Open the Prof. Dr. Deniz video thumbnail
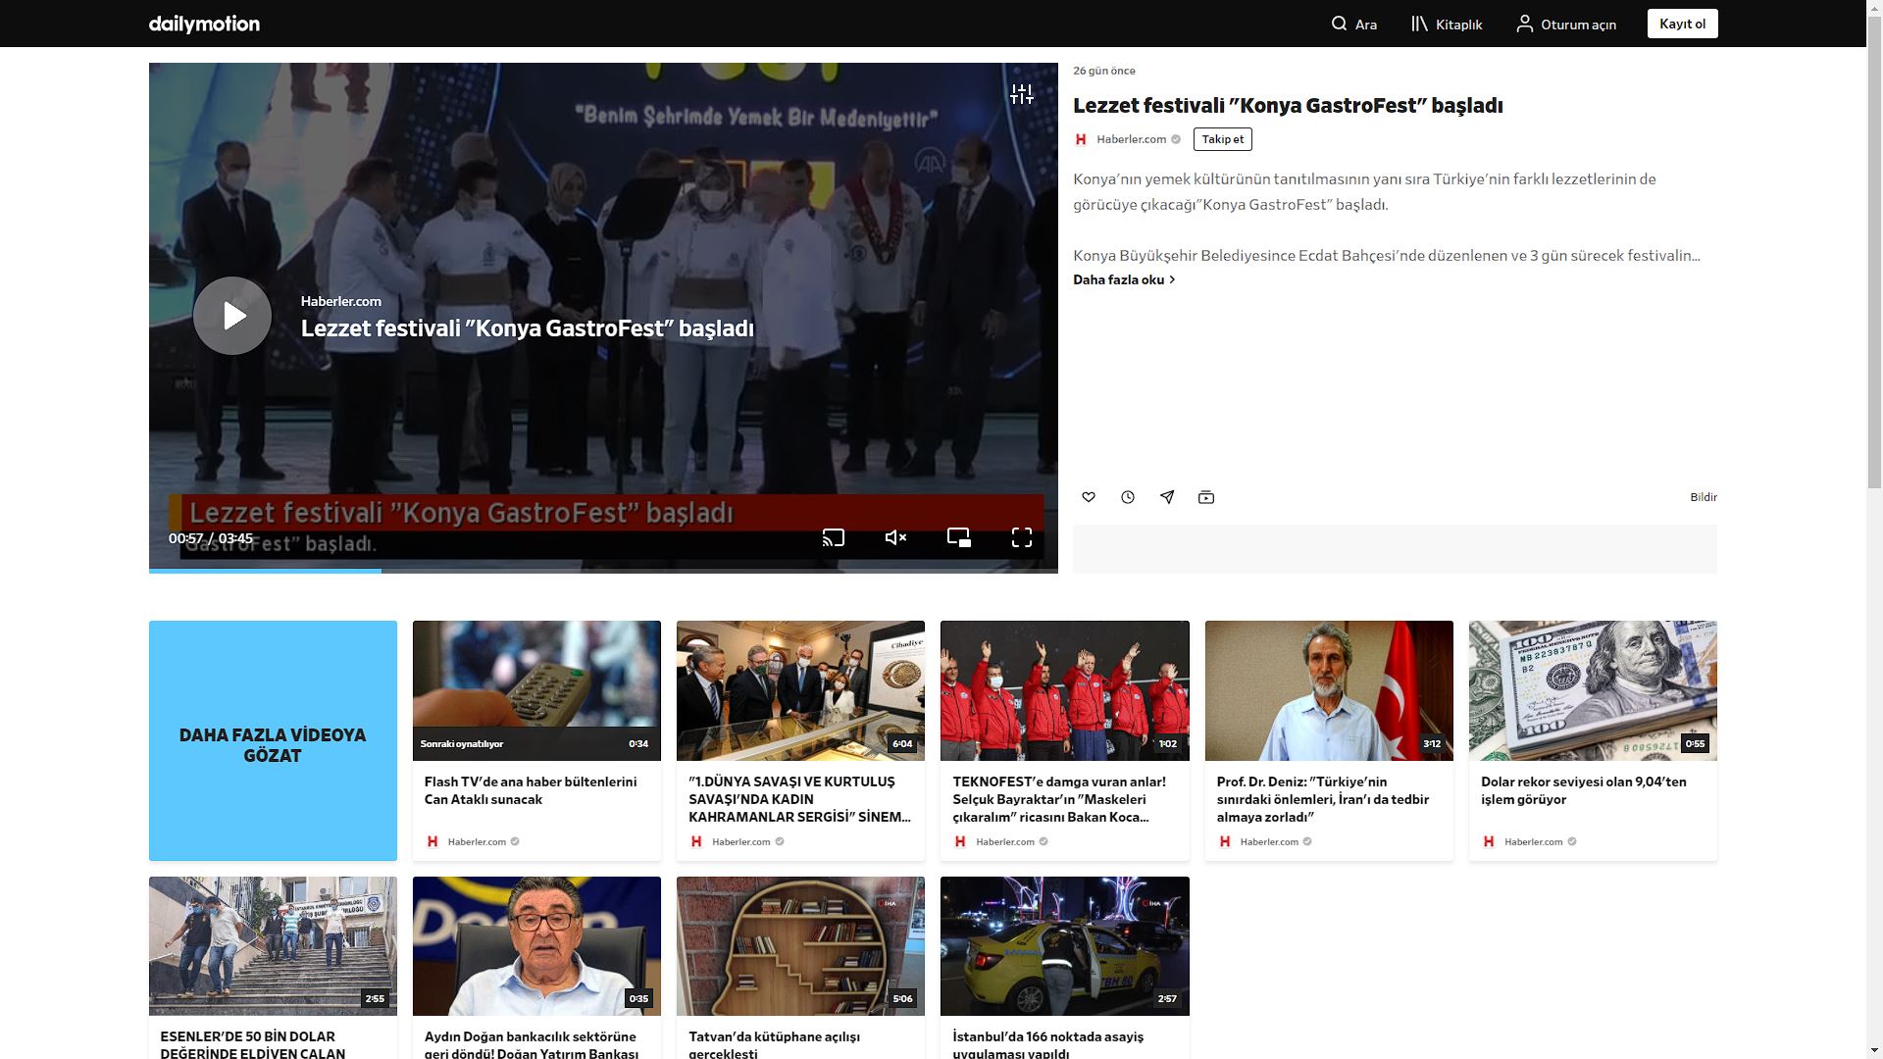This screenshot has height=1059, width=1883. pyautogui.click(x=1329, y=690)
